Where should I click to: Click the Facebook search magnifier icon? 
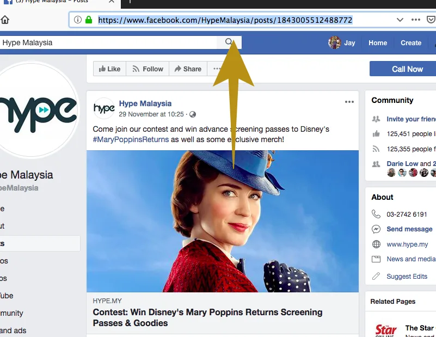click(x=229, y=42)
